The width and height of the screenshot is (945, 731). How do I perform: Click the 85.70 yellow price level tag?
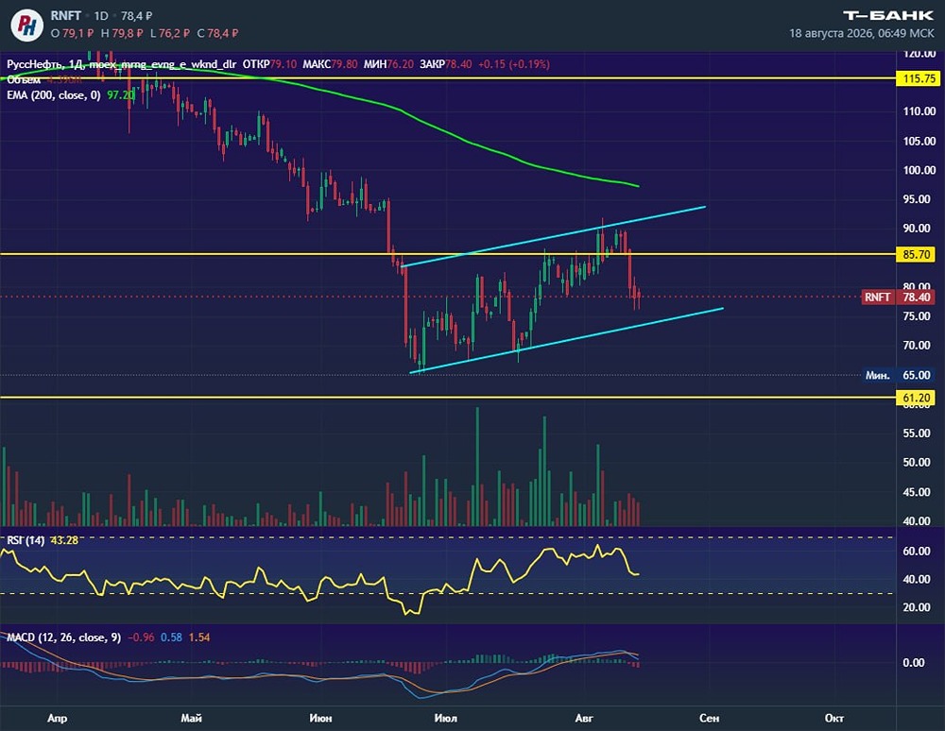(916, 254)
